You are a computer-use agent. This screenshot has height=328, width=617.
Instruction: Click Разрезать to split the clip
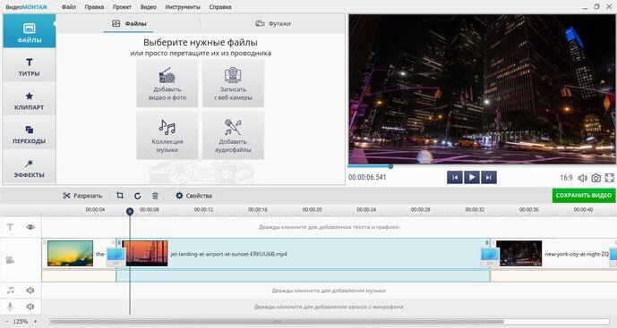point(82,196)
